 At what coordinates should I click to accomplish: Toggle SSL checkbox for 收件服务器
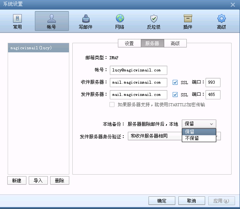175,82
